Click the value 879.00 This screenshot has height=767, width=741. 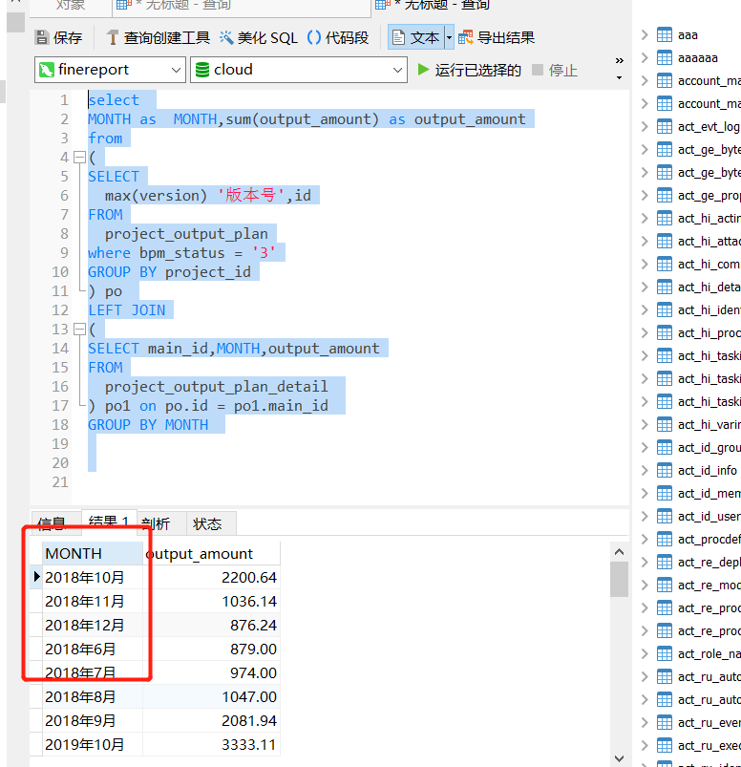coord(253,650)
